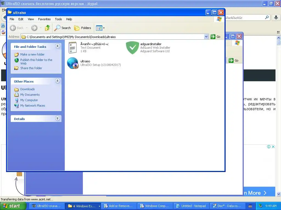Screen dimensions: 281x210
Task: Expand the address bar dropdown
Action: [206, 37]
